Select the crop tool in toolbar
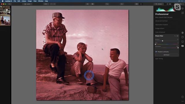Image resolution: width=185 pixels, height=104 pixels. (107, 4)
